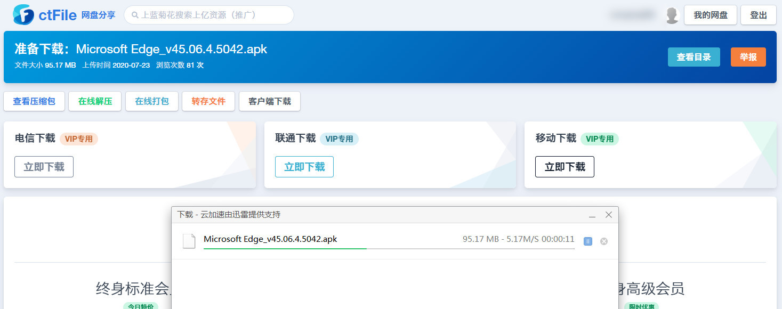Pause the Microsoft Edge apk download
782x309 pixels.
click(x=588, y=241)
